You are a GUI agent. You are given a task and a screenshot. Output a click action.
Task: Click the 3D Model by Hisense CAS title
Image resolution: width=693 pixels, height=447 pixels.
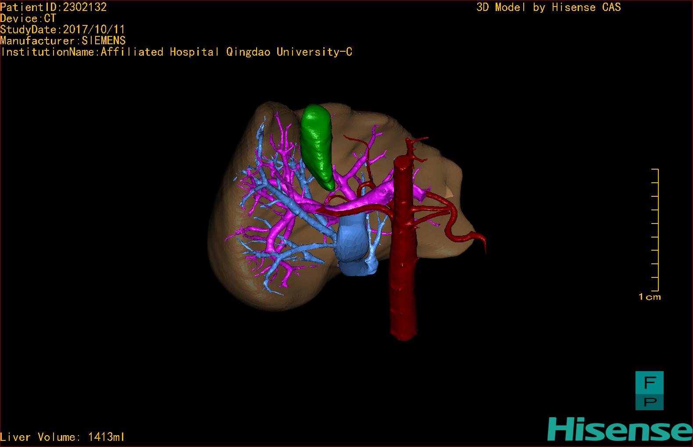coord(548,7)
